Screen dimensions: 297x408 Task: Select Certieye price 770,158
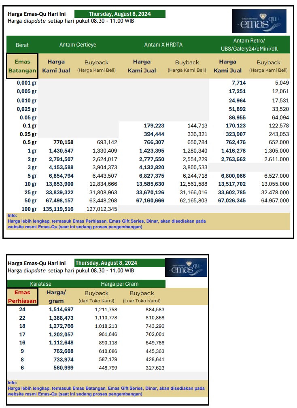64,142
